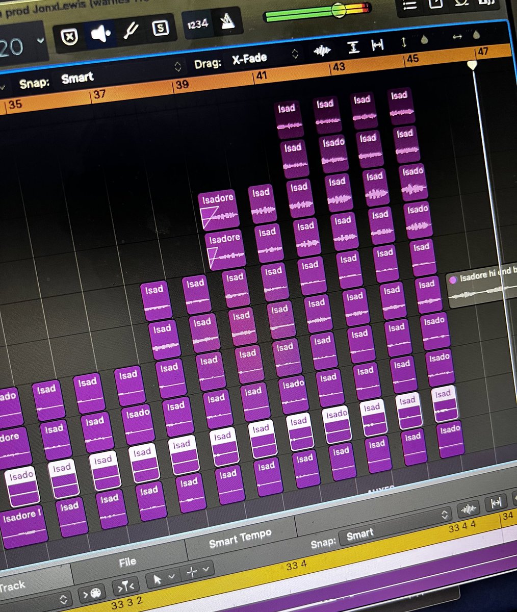
Task: Click bar 39 in the ruler
Action: [x=182, y=85]
